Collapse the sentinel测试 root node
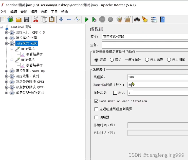Image resolution: width=188 pixels, height=160 pixels. tap(2, 27)
